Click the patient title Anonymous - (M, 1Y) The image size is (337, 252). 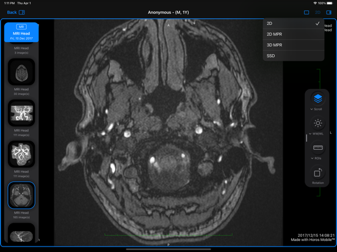[x=168, y=12]
